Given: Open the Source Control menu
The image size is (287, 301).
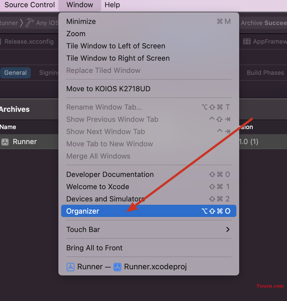Looking at the screenshot, I should 29,5.
